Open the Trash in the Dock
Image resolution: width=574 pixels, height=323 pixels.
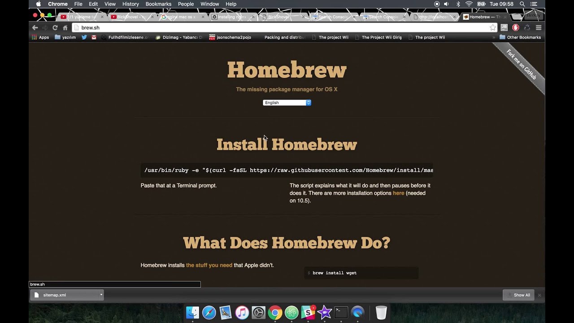point(381,312)
